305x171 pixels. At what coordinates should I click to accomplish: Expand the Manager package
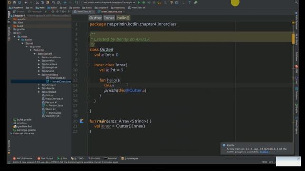point(39,85)
